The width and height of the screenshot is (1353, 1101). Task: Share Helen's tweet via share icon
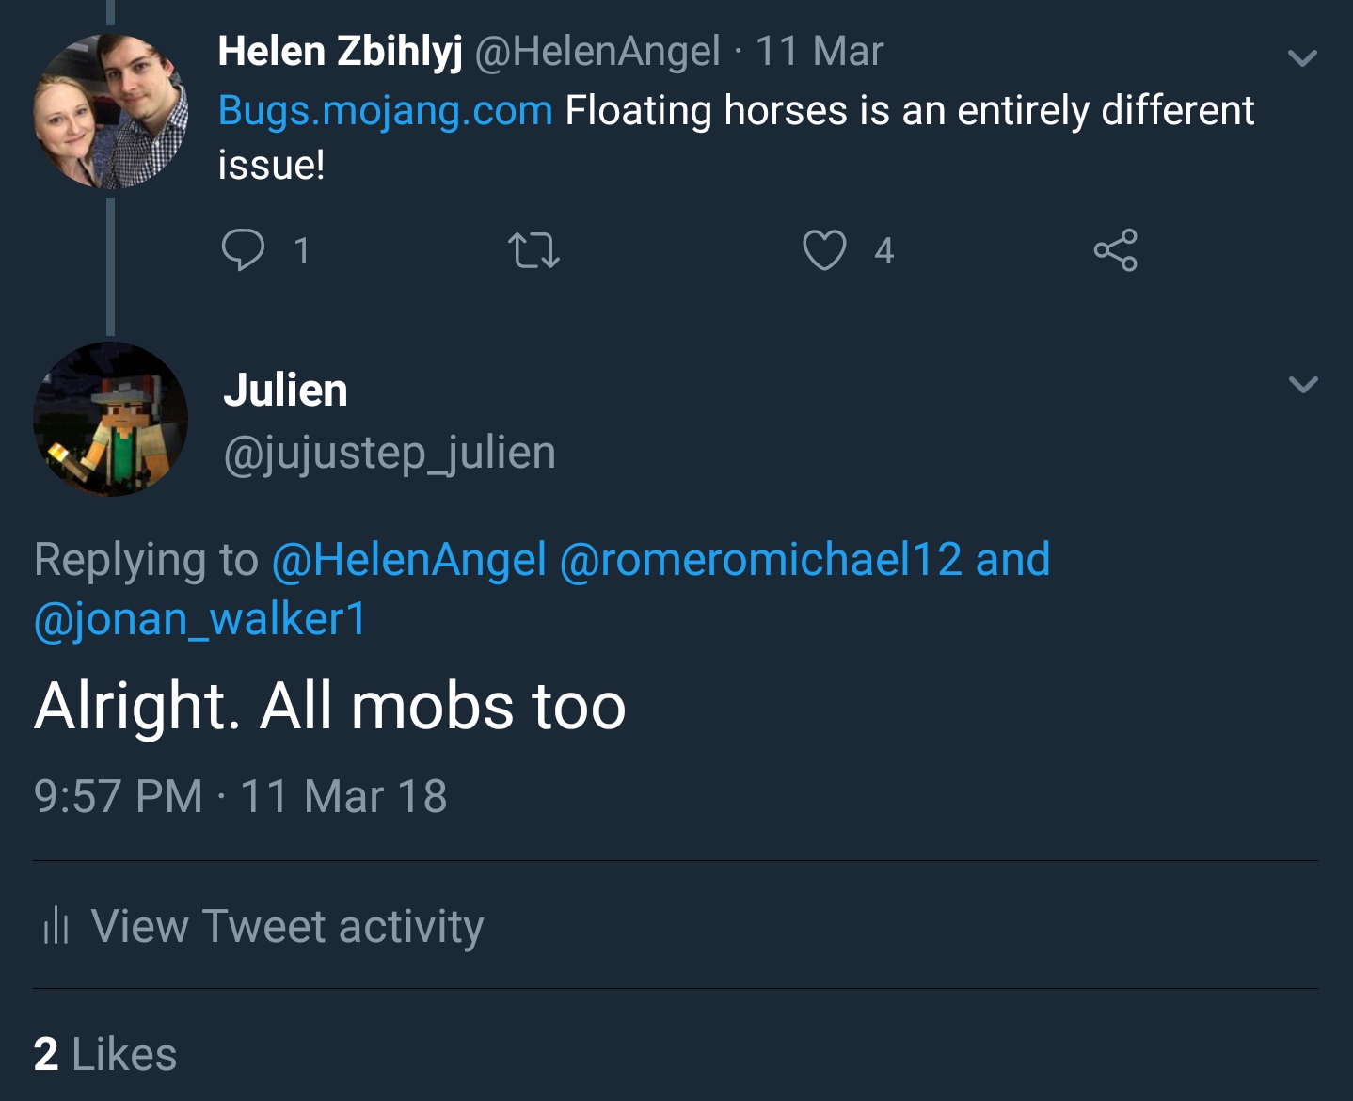tap(1115, 250)
